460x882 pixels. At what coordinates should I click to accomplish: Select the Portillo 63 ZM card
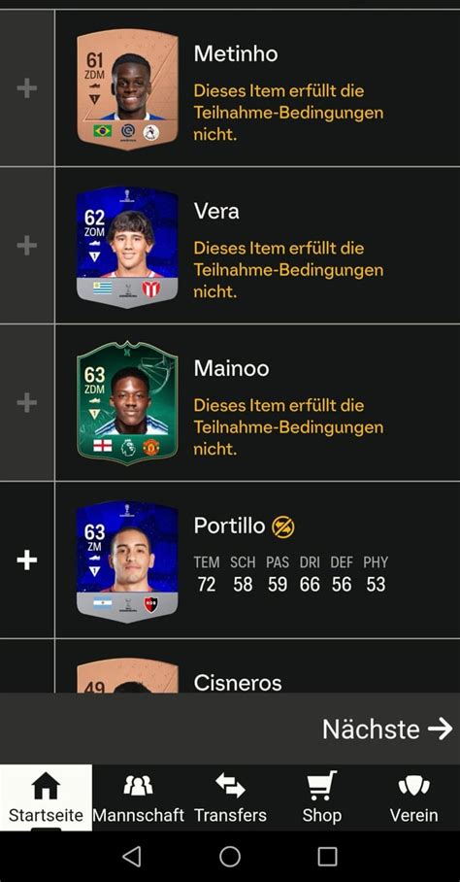coord(127,561)
